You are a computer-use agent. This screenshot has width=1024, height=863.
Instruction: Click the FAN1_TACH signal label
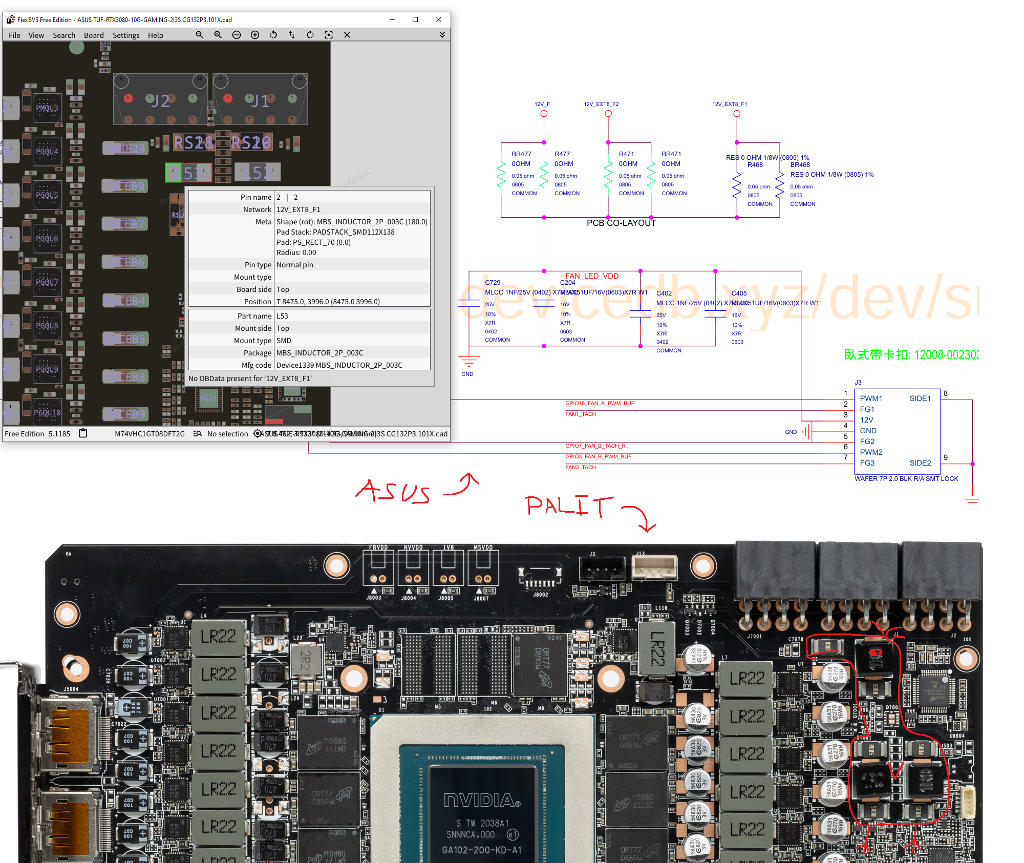coord(581,414)
